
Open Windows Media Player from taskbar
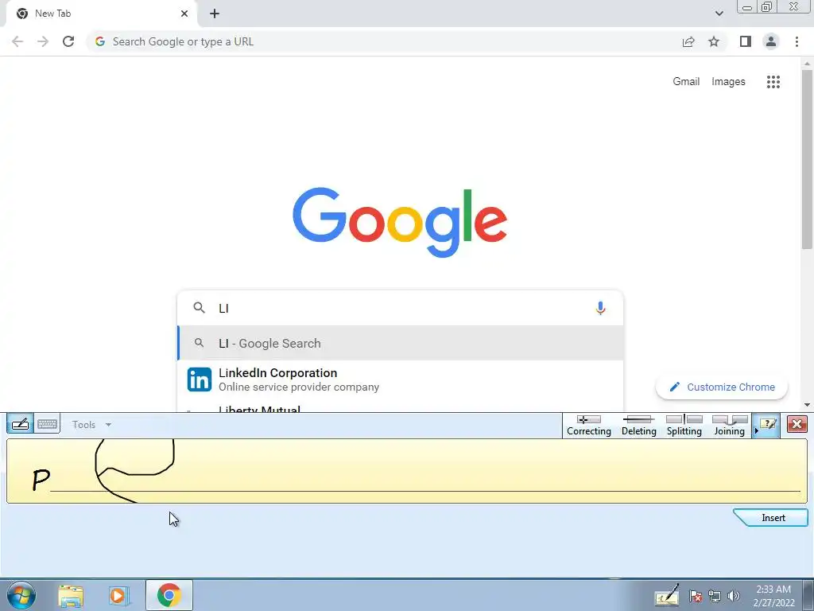[x=118, y=595]
